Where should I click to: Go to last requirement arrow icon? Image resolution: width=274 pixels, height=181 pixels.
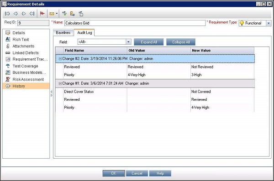(x=32, y=14)
